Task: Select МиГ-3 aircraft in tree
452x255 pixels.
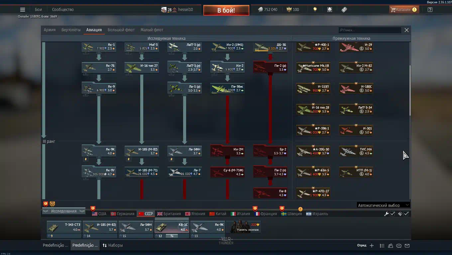Action: point(142,47)
